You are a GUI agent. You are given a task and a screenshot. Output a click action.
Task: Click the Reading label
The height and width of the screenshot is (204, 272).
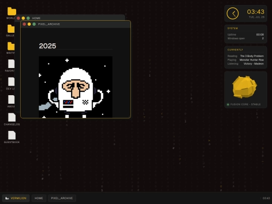pos(232,56)
